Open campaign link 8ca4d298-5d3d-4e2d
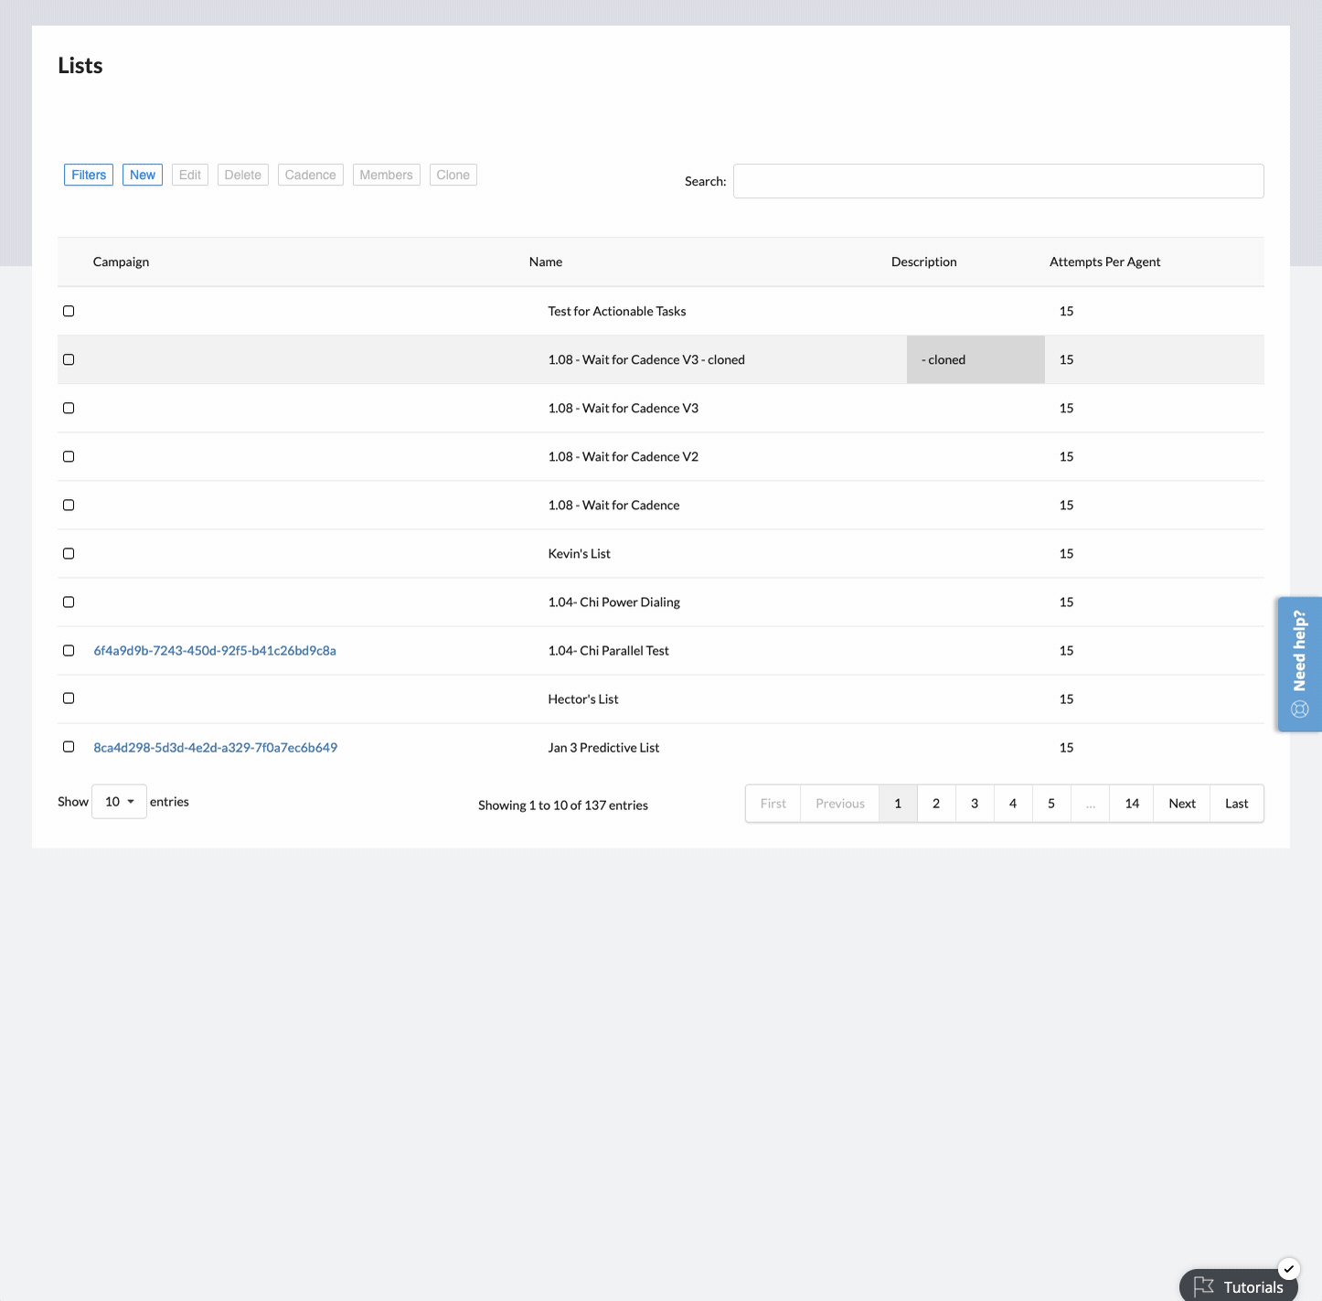The width and height of the screenshot is (1322, 1301). pos(216,748)
